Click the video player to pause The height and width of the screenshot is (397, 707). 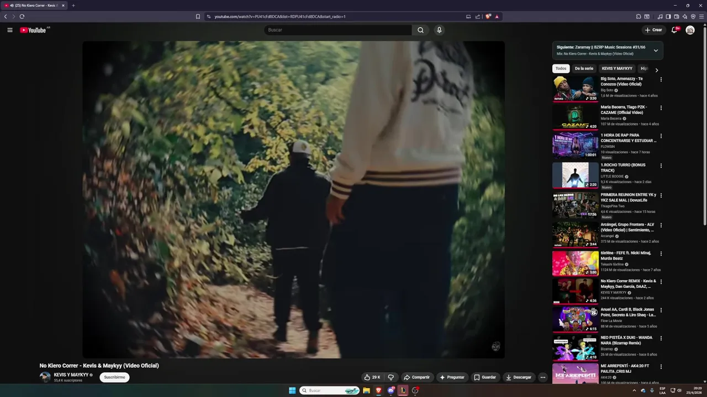click(293, 200)
